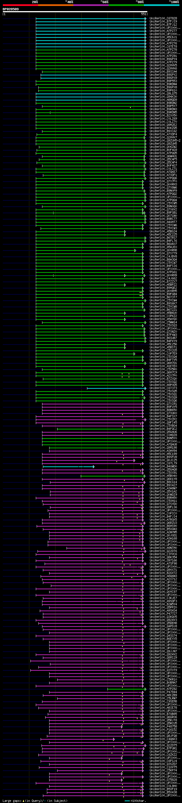Open hit UniRef100_A5C6J1
Image resolution: width=182 pixels, height=803 pixels.
163,37
